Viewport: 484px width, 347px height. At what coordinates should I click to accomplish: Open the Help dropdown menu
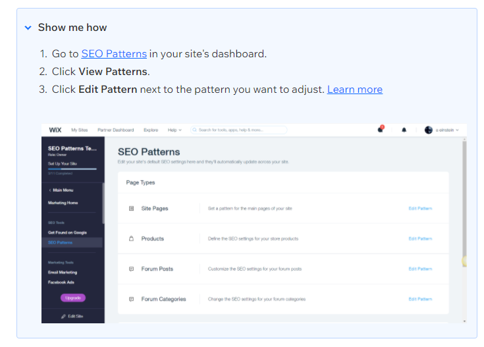click(175, 130)
